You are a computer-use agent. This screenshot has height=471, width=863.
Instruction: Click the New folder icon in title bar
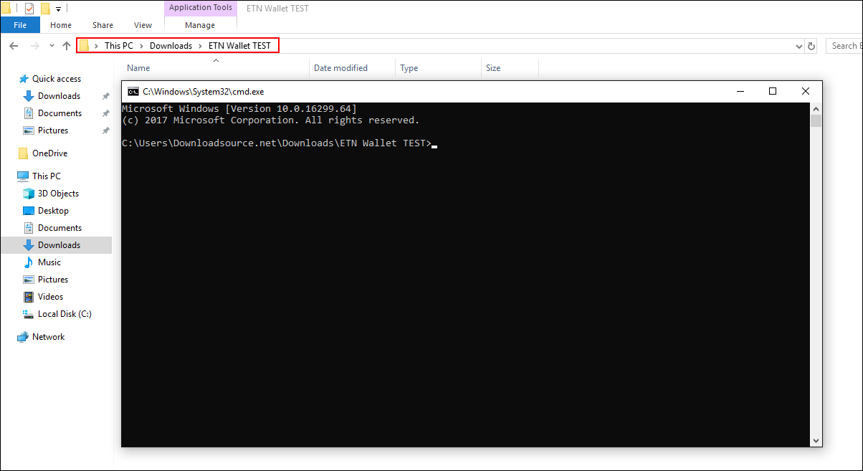tap(45, 9)
